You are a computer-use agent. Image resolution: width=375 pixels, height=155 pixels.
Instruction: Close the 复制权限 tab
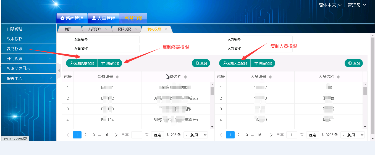[166, 29]
